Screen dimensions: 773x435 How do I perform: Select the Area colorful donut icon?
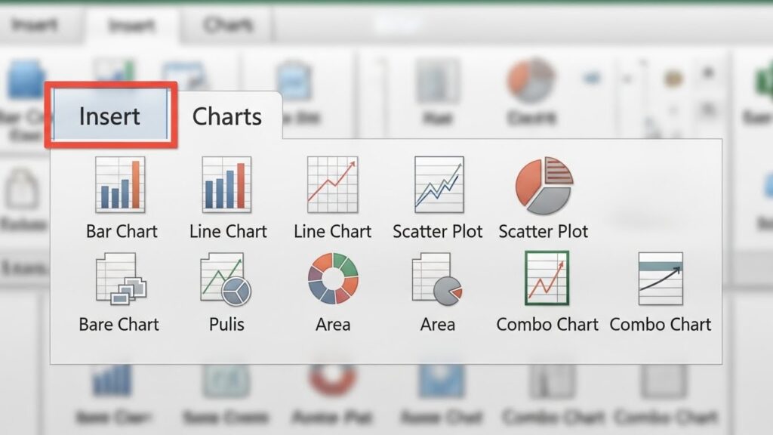pyautogui.click(x=333, y=279)
